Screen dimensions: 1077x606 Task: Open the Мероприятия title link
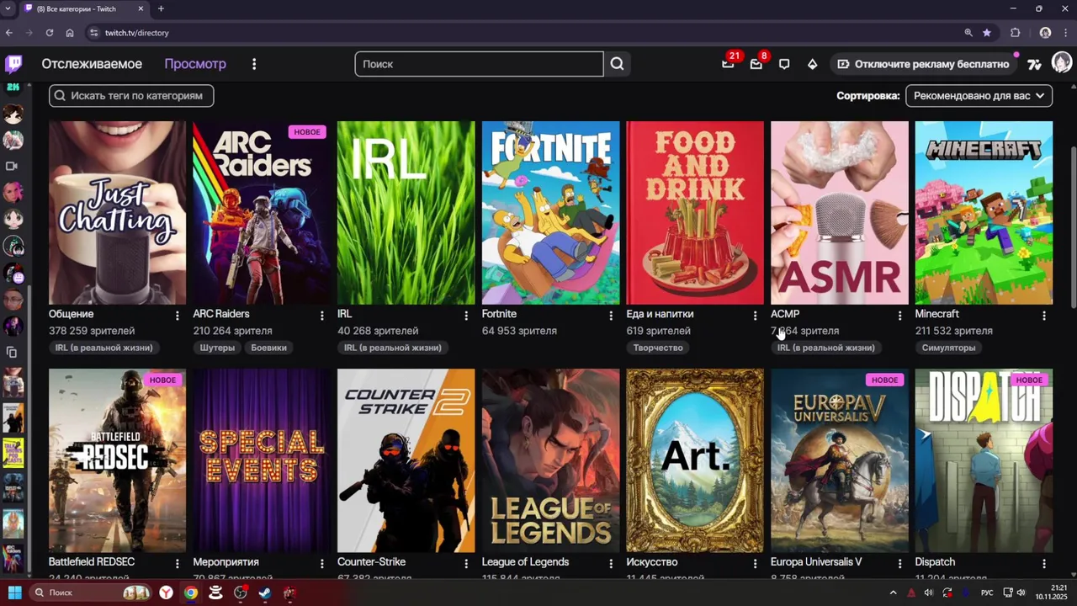point(225,562)
